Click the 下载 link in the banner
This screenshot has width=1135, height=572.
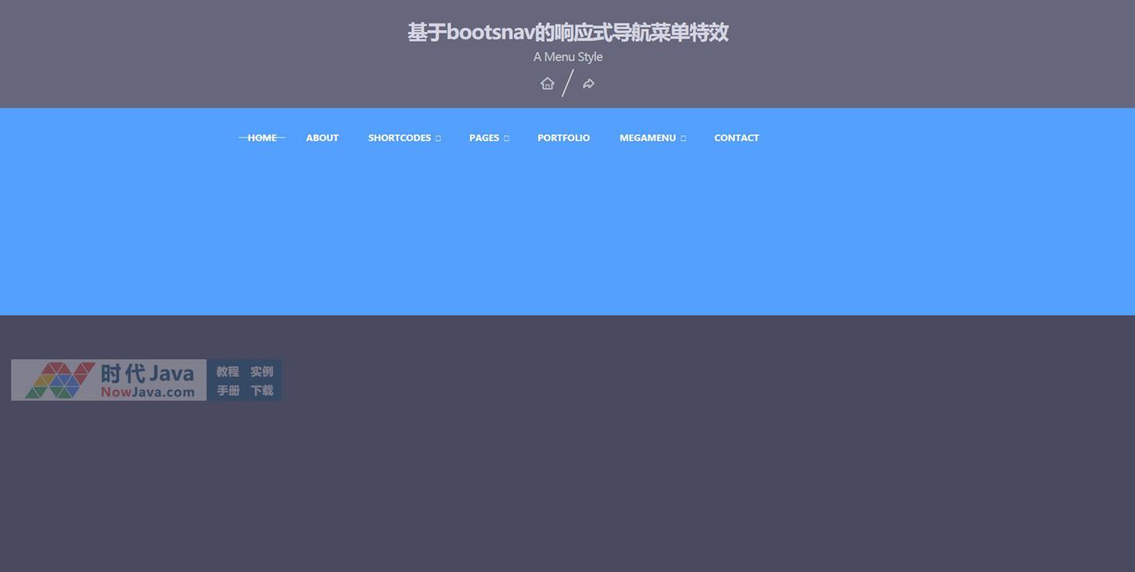coord(262,390)
